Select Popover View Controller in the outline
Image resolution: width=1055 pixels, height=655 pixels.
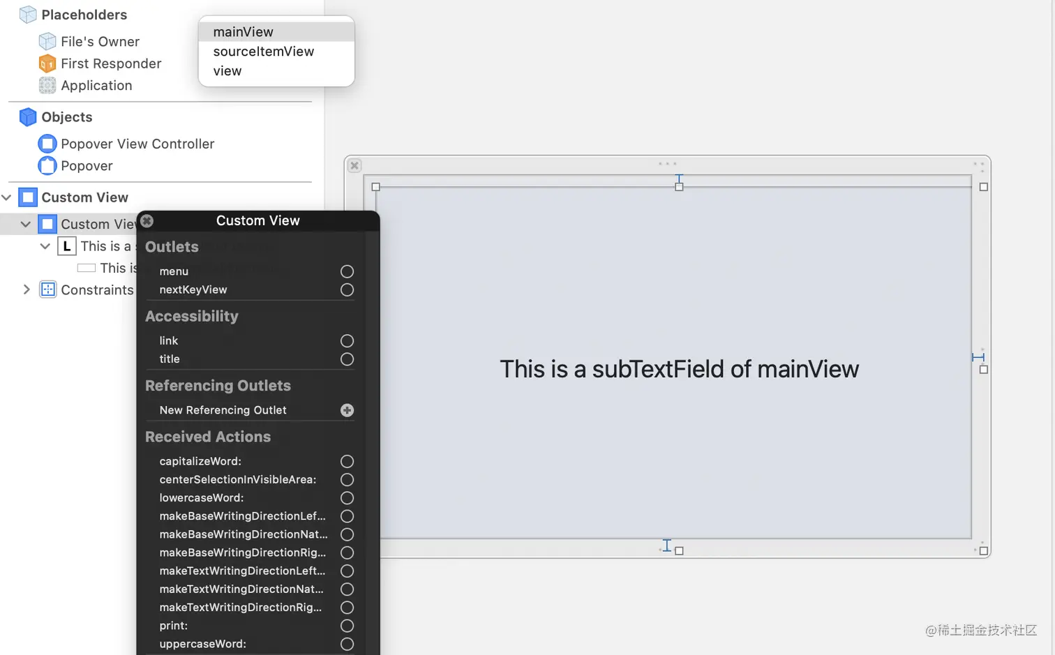tap(137, 144)
